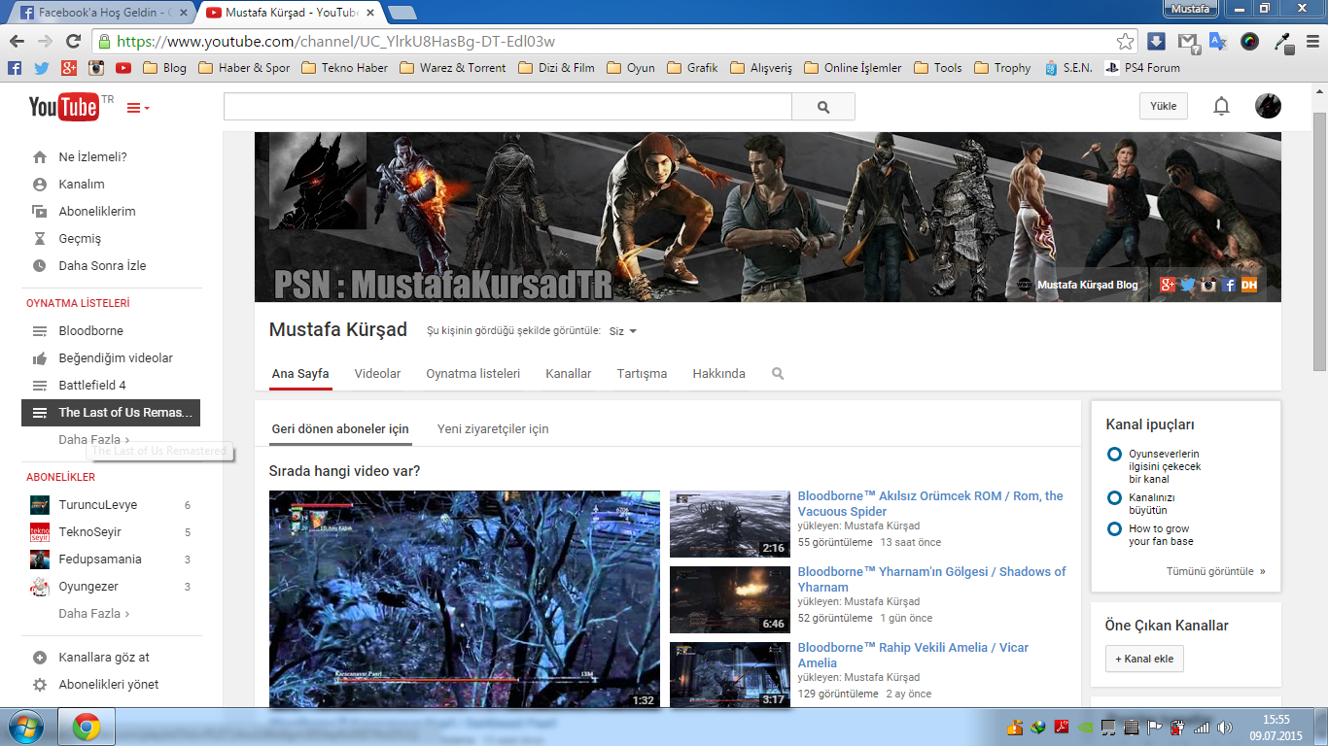The height and width of the screenshot is (746, 1328).
Task: Activate the eyedropper color picker extension
Action: click(1282, 41)
